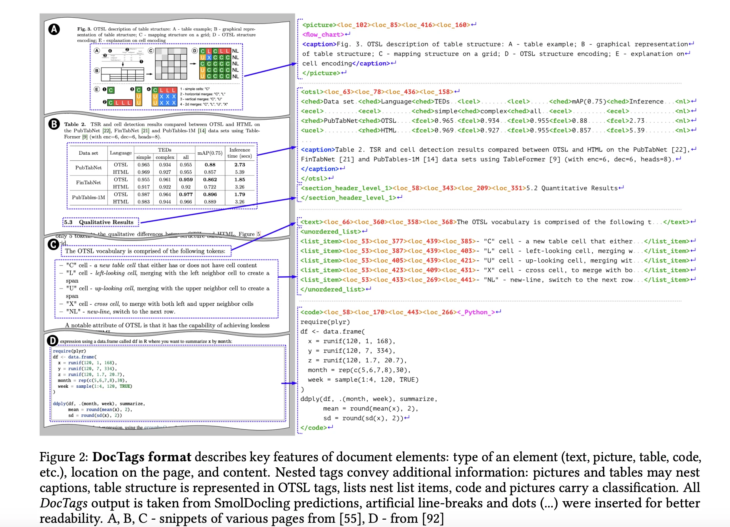Click the bold "0.862" table cell

point(210,180)
